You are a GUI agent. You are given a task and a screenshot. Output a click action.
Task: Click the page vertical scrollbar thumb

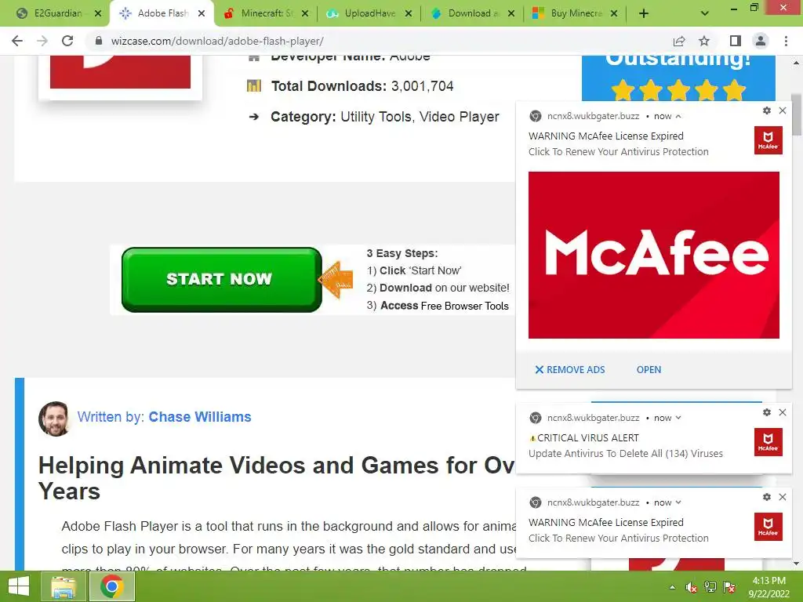click(797, 114)
